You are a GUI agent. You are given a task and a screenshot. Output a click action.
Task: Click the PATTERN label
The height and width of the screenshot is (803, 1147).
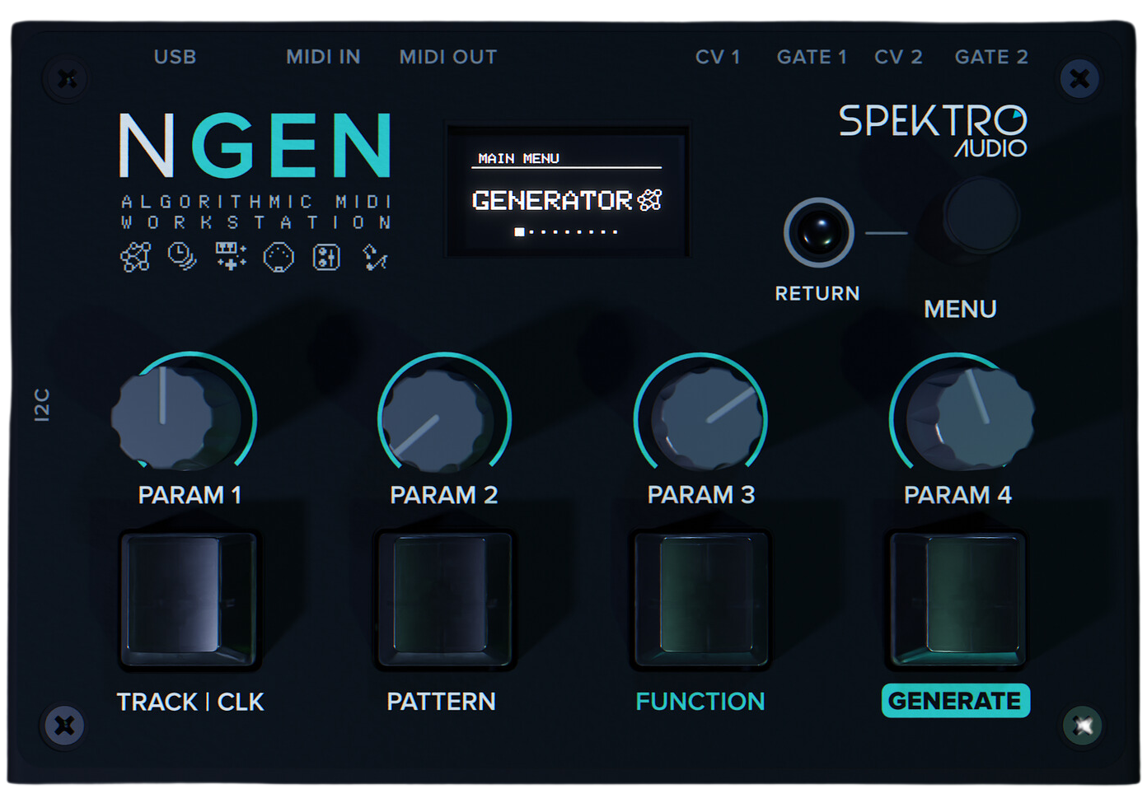442,702
